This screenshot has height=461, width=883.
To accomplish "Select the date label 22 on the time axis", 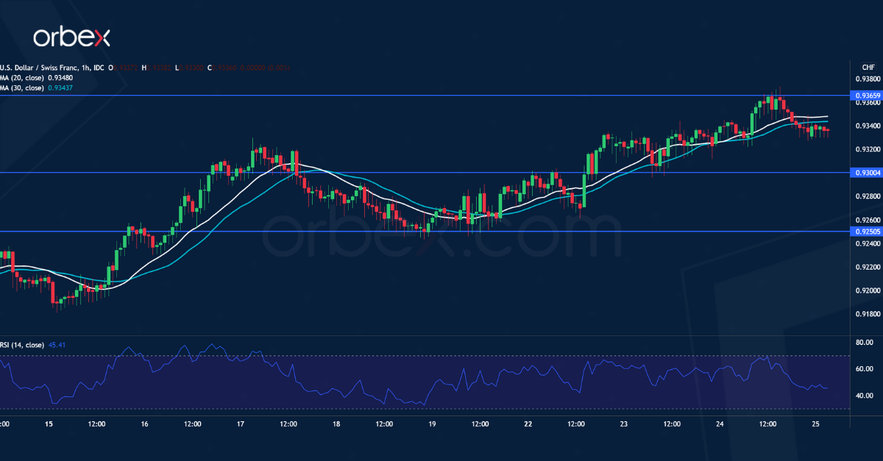I will (528, 424).
